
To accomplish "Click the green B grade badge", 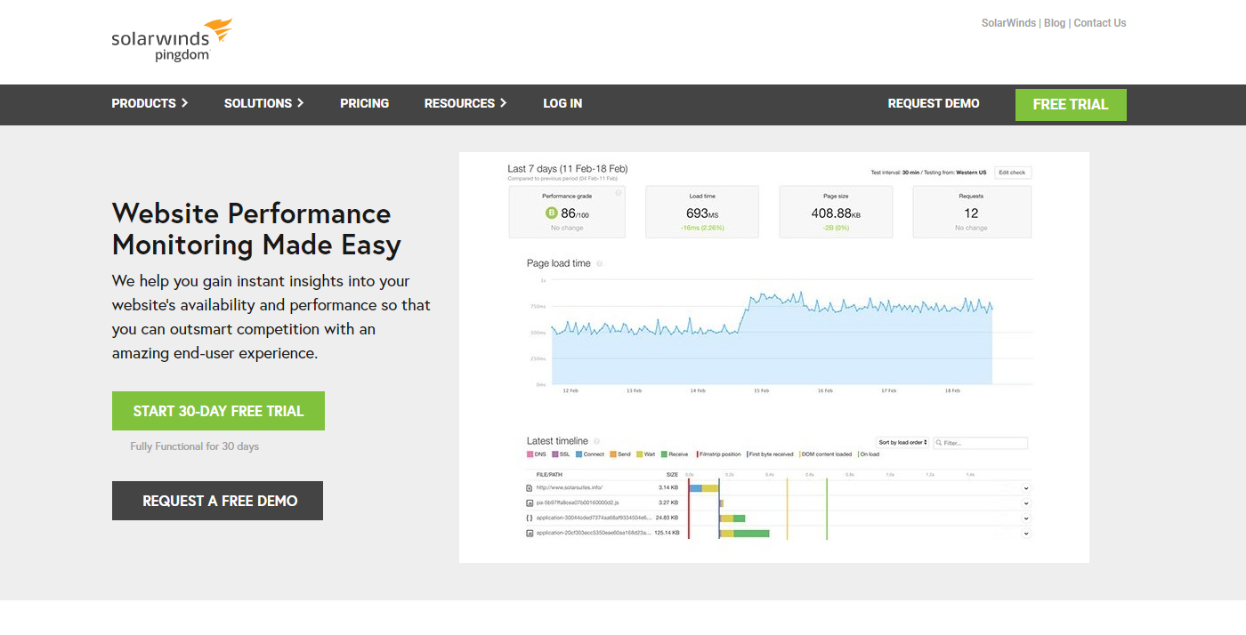I will [551, 213].
